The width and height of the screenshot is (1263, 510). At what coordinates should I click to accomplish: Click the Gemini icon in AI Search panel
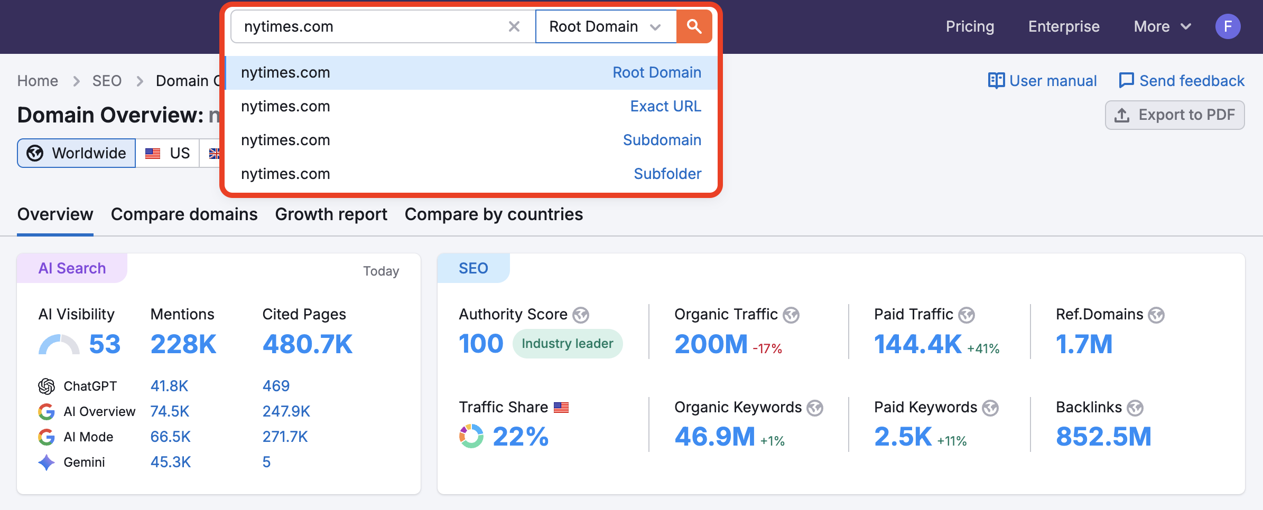click(47, 462)
